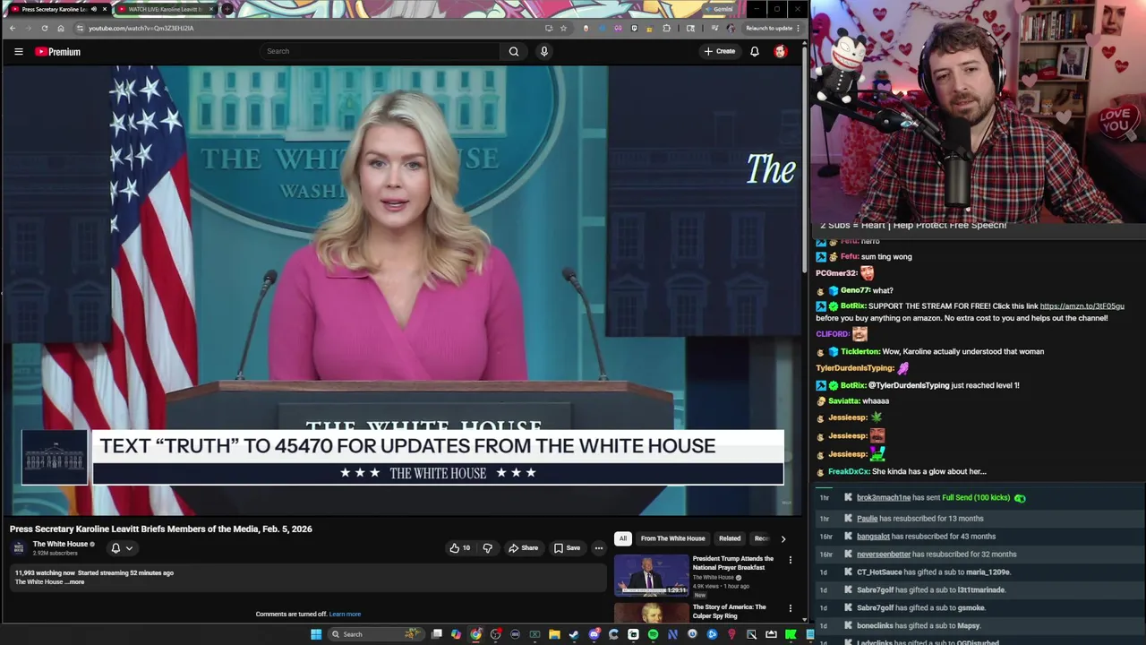
Task: Click the Create button on YouTube
Action: point(720,51)
